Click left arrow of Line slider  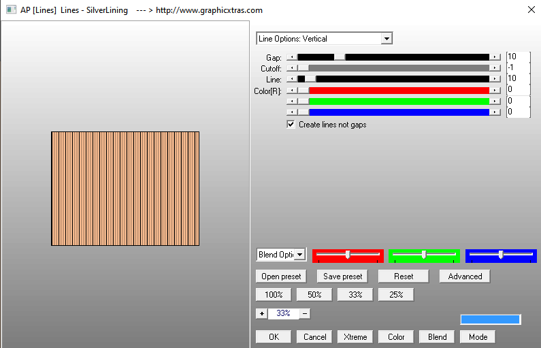pyautogui.click(x=292, y=79)
